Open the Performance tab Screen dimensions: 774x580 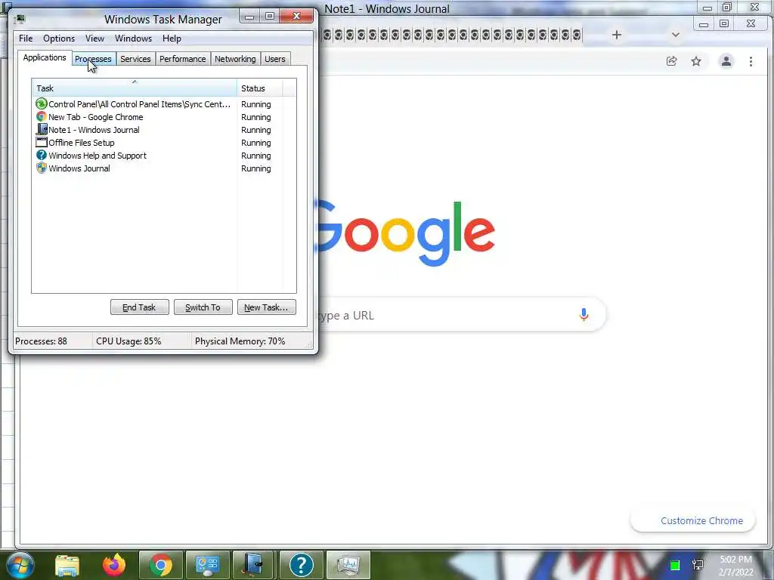[183, 59]
